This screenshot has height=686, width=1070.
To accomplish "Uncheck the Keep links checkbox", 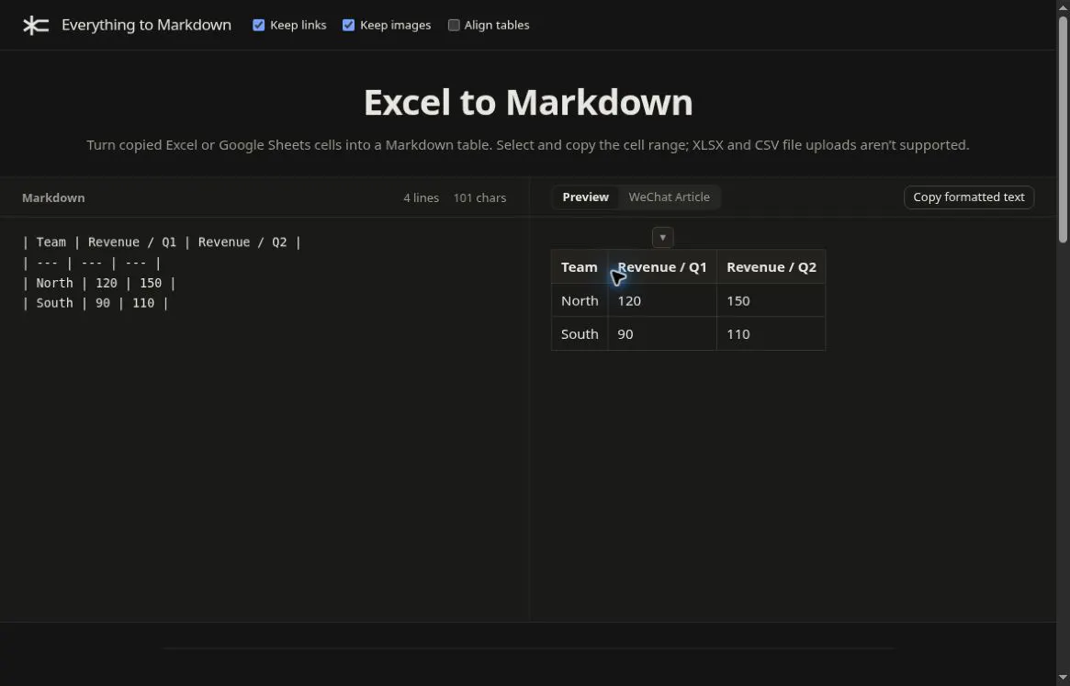I will pyautogui.click(x=259, y=26).
